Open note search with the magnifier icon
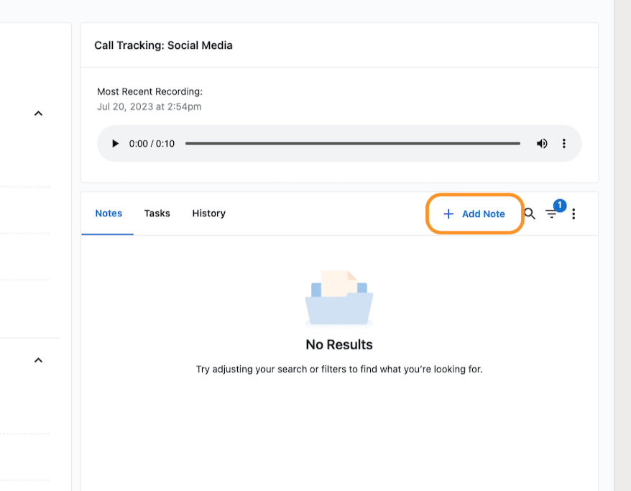The height and width of the screenshot is (491, 631). click(530, 214)
